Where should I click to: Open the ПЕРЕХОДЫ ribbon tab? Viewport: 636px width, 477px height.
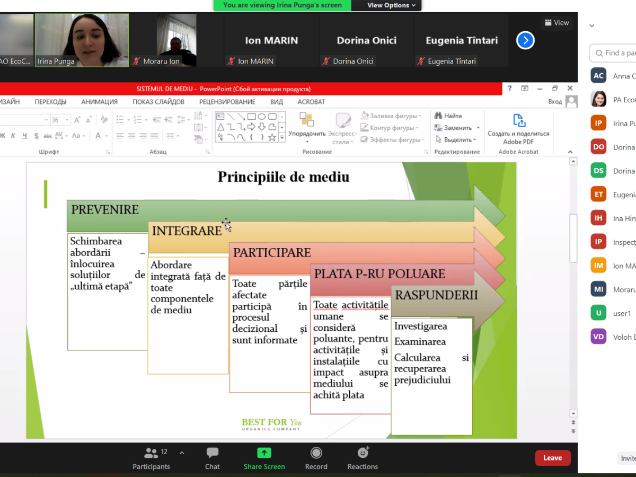click(x=51, y=102)
